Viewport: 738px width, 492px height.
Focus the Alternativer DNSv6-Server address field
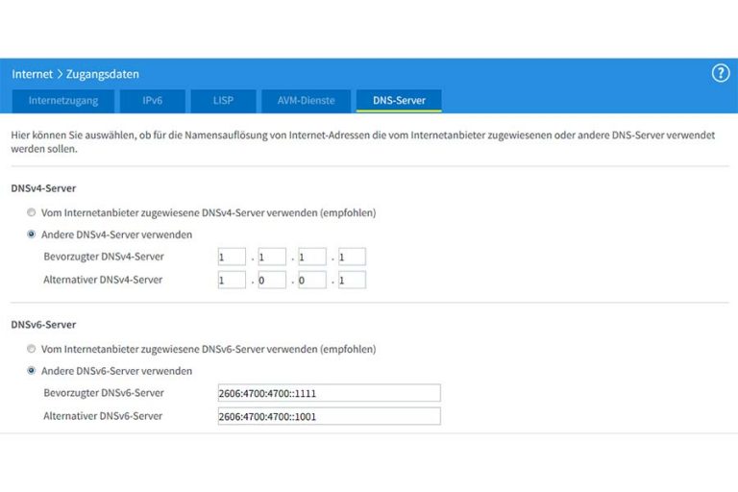[329, 416]
